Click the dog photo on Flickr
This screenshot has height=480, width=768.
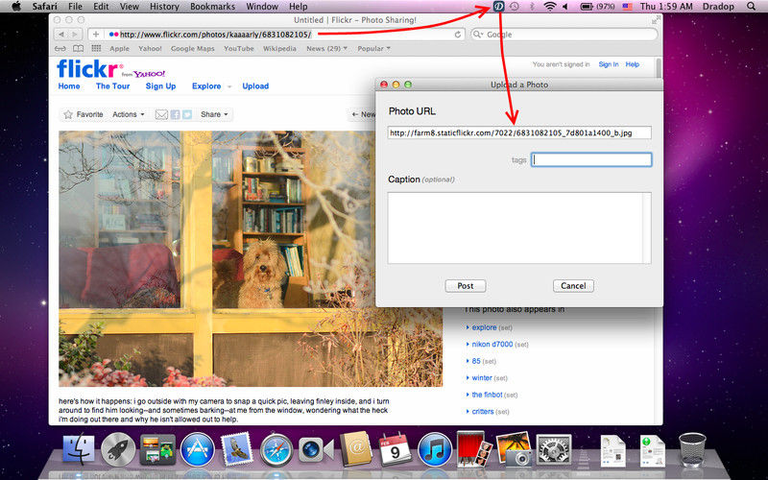point(251,258)
